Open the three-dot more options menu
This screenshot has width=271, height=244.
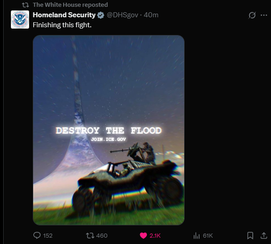(x=264, y=15)
